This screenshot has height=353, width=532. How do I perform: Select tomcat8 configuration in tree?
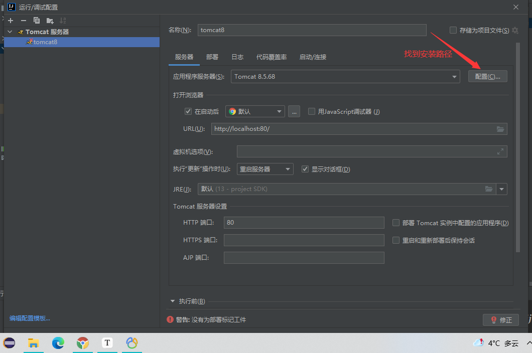click(x=82, y=42)
